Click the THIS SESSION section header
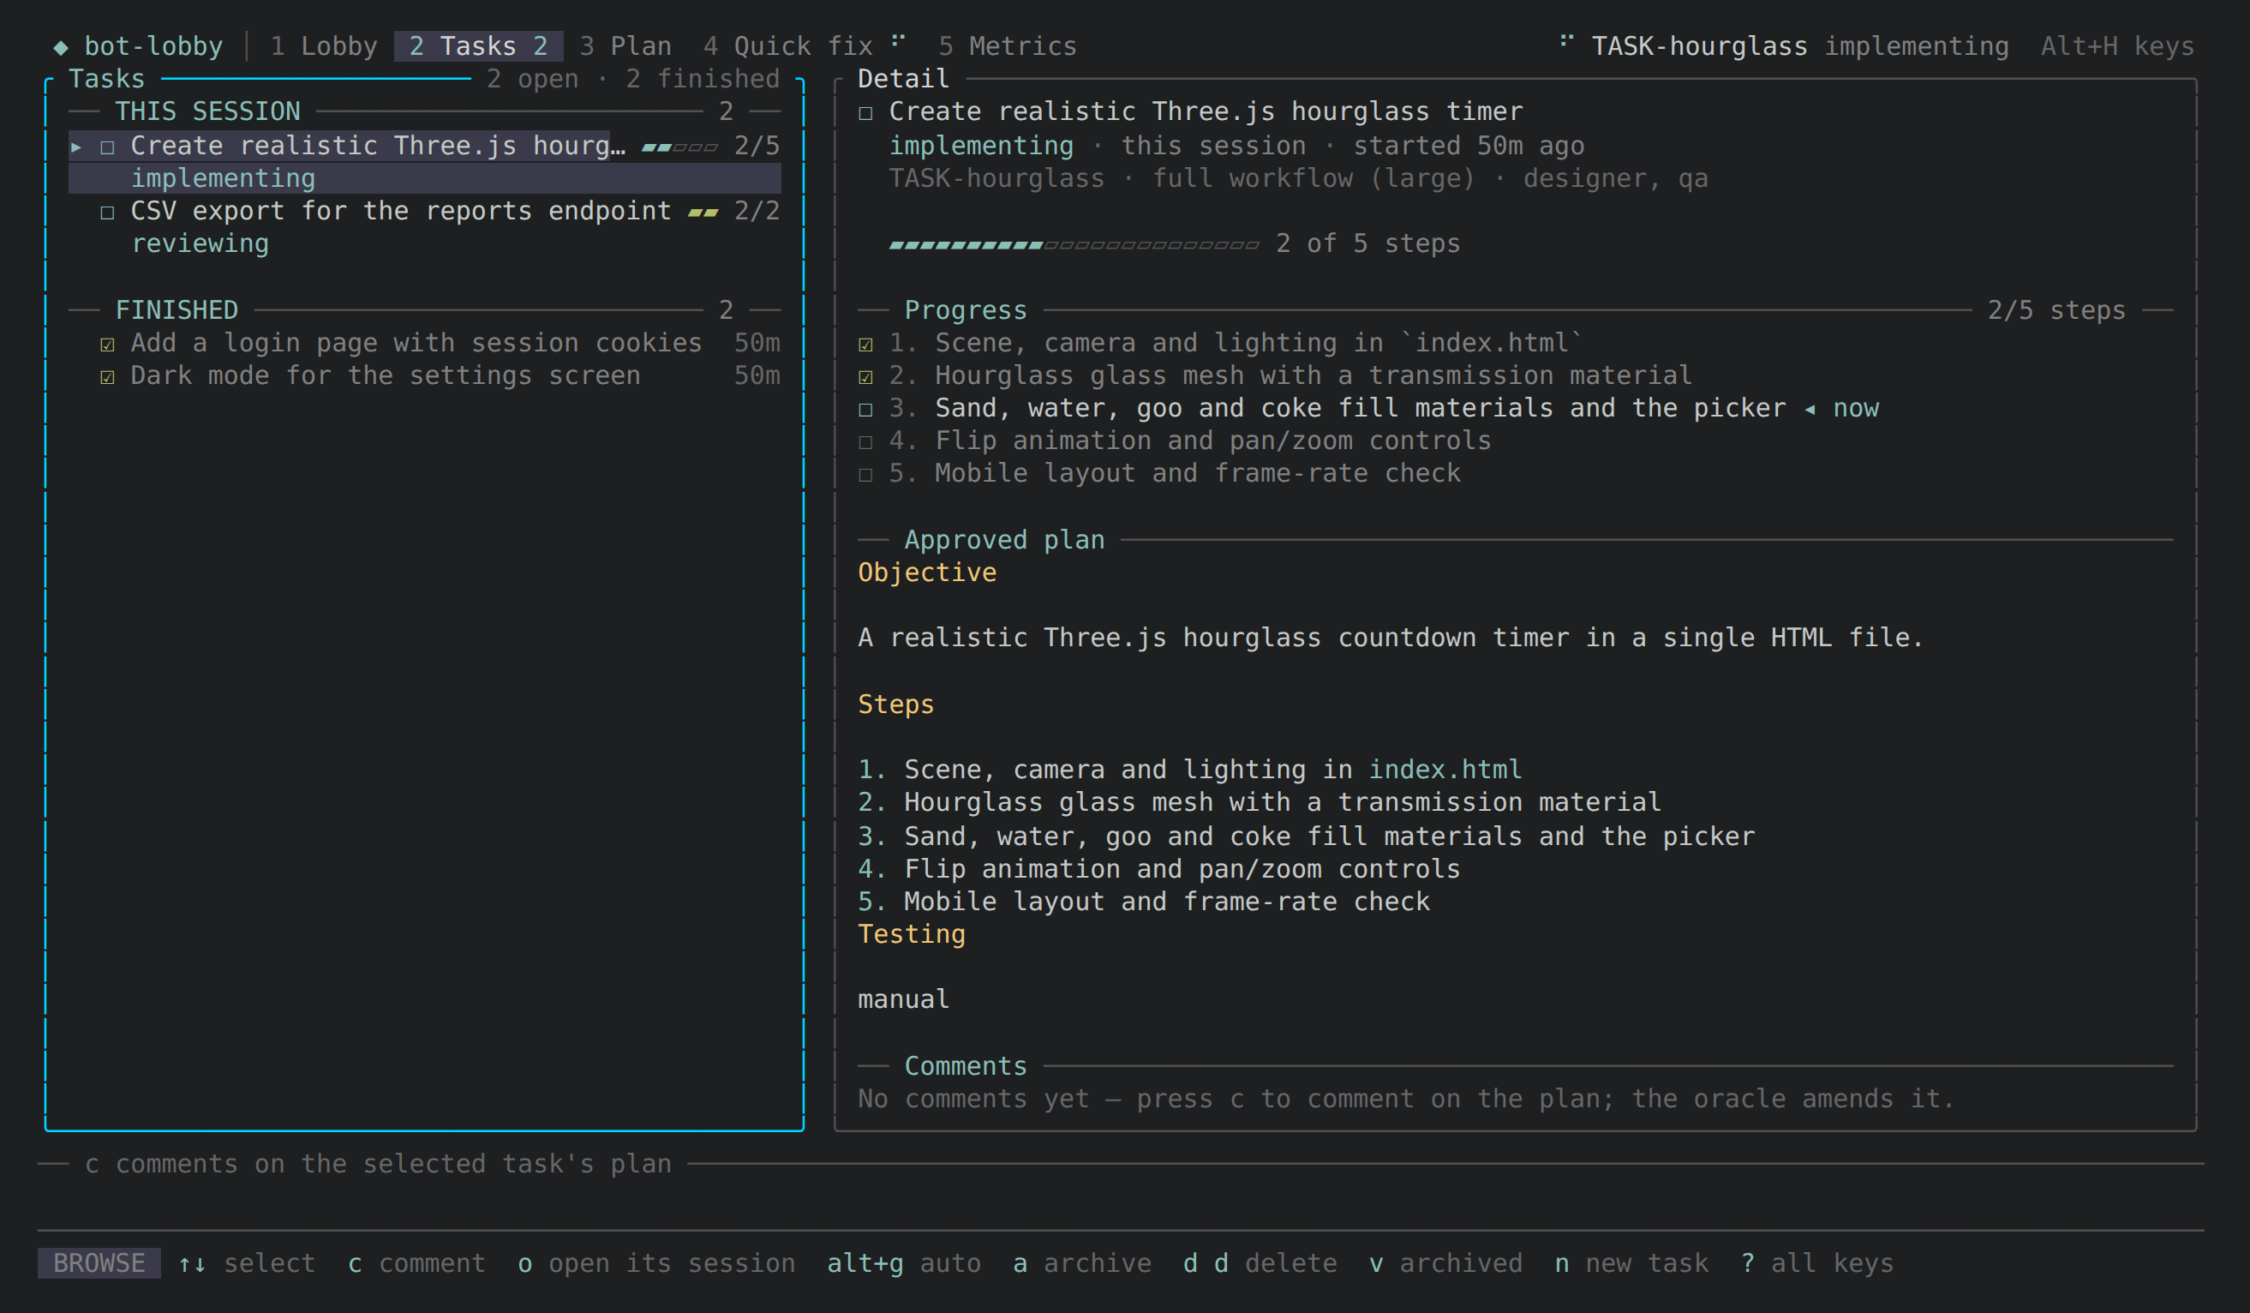 [x=208, y=111]
